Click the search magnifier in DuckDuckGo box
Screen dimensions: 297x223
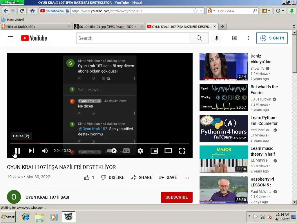coord(255,11)
